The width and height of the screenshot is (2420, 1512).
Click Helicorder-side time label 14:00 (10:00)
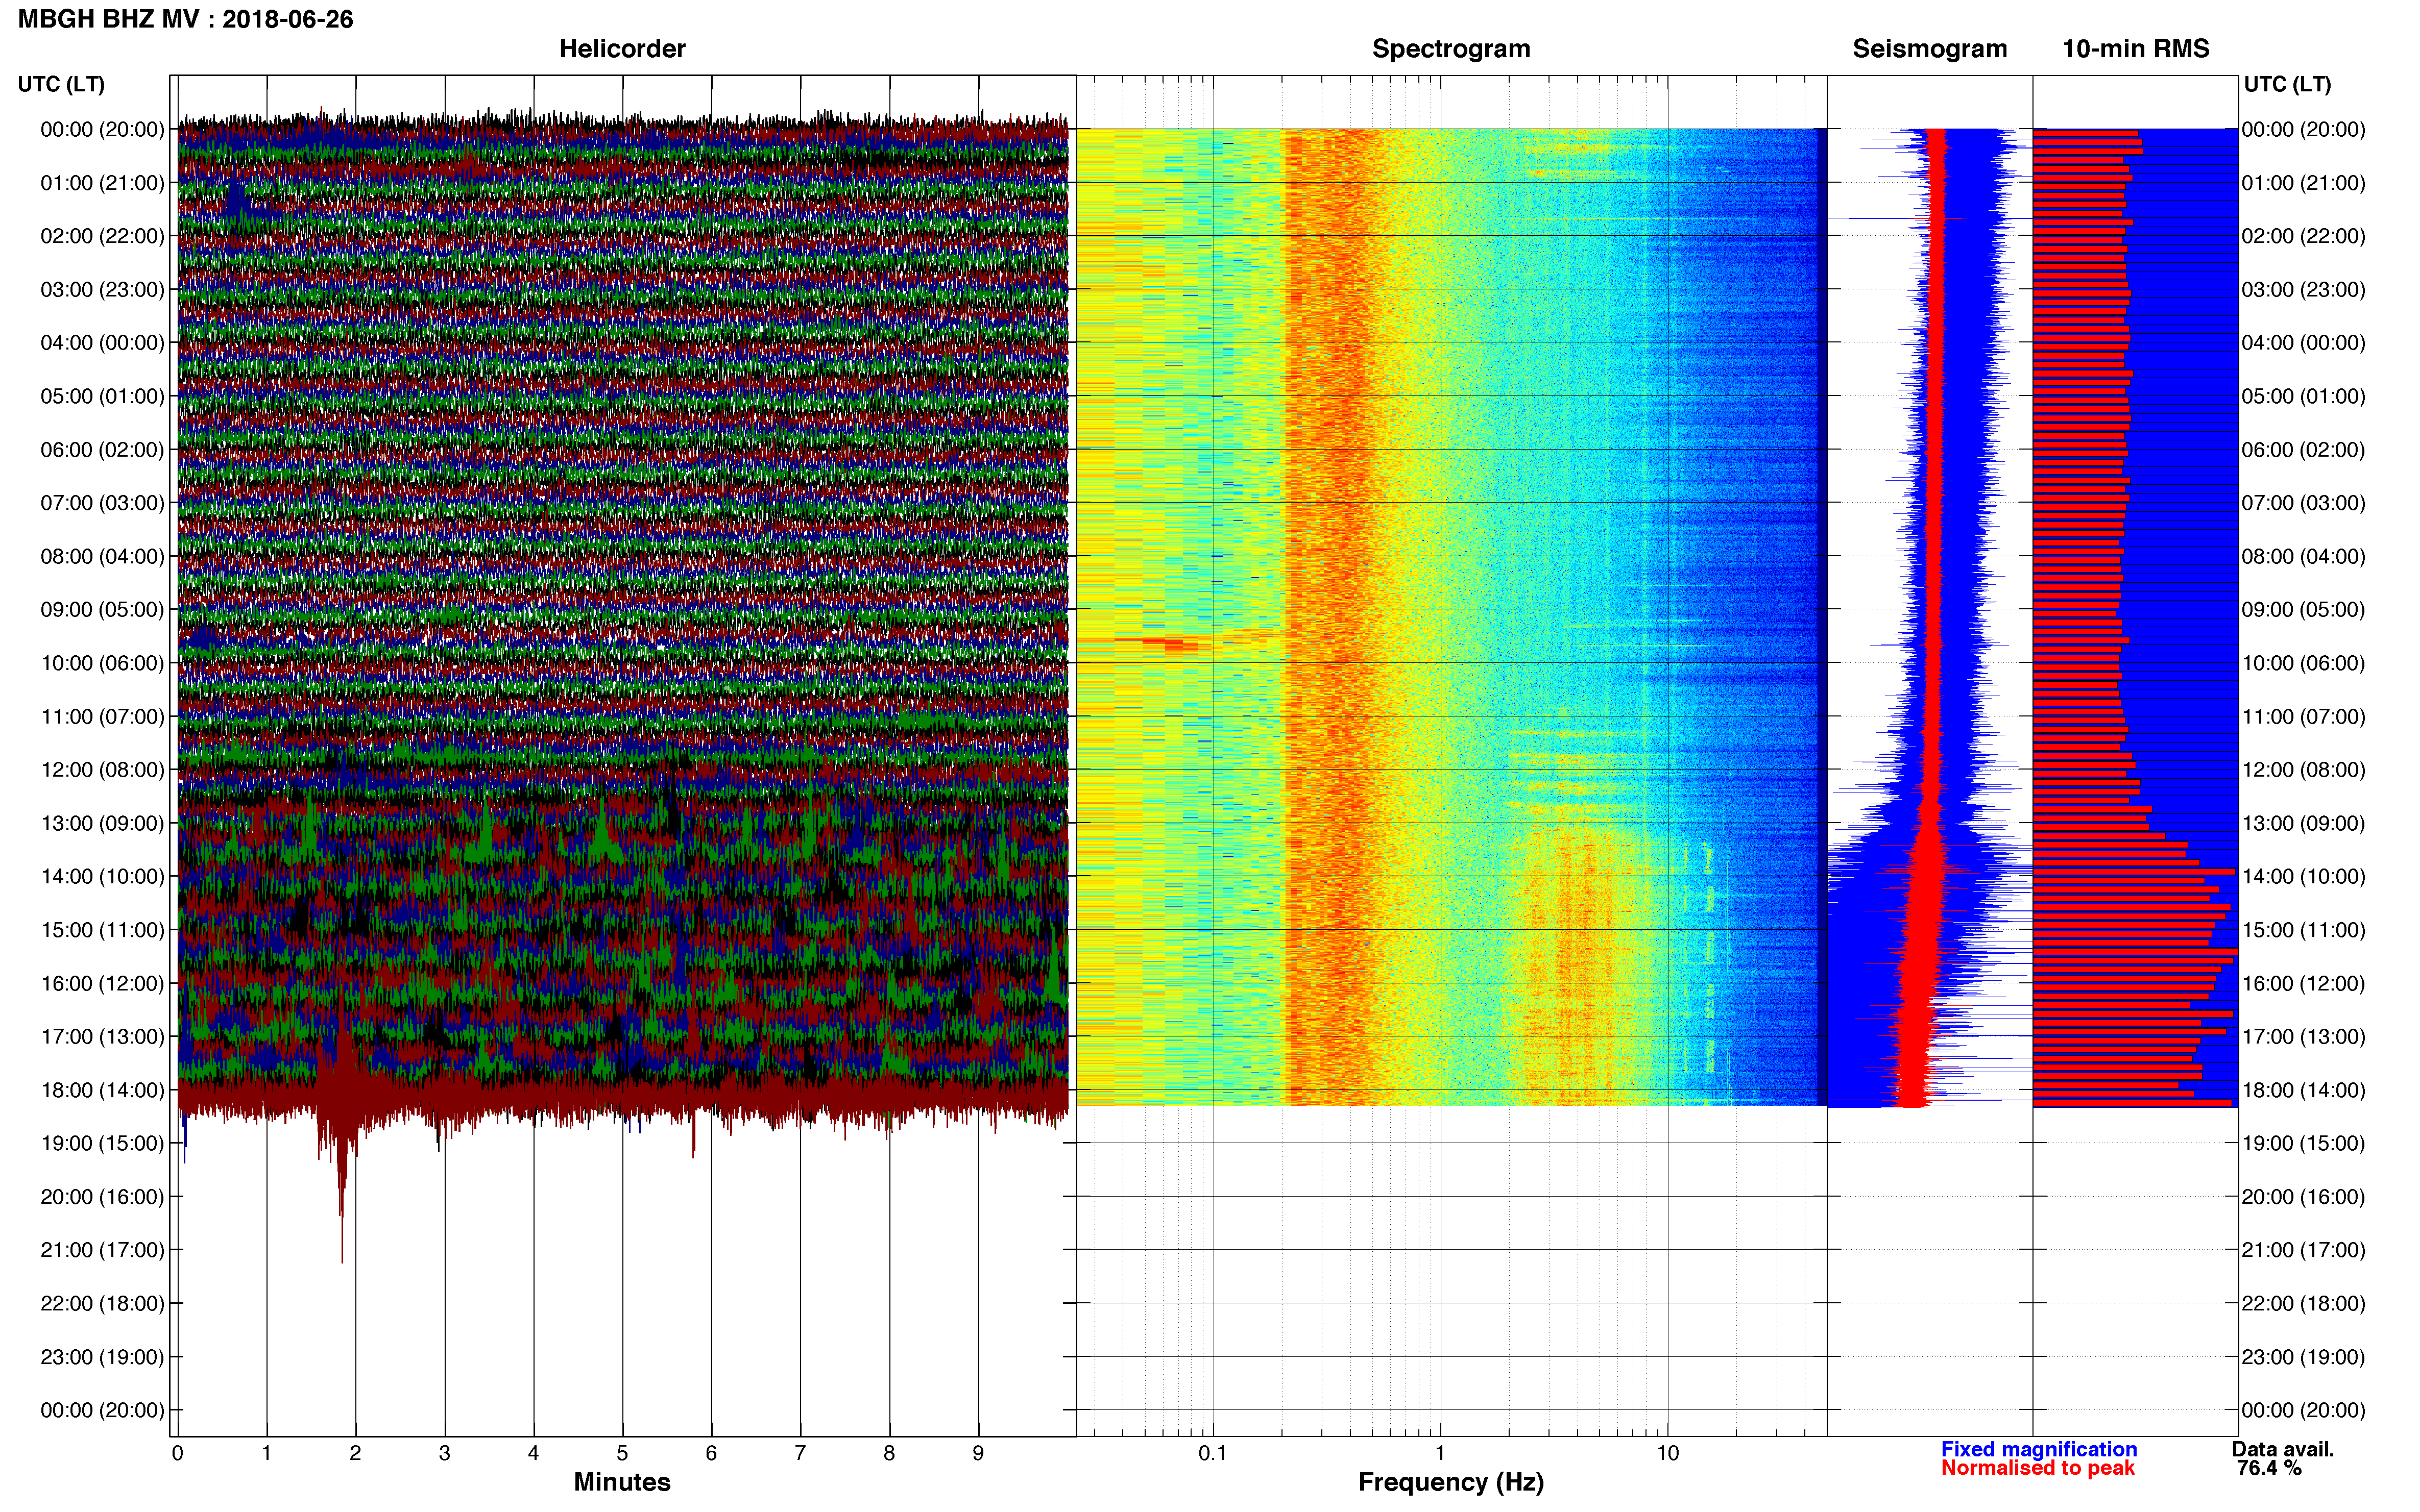pos(102,877)
